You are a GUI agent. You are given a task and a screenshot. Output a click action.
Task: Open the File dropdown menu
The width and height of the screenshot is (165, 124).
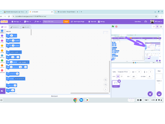(27, 22)
